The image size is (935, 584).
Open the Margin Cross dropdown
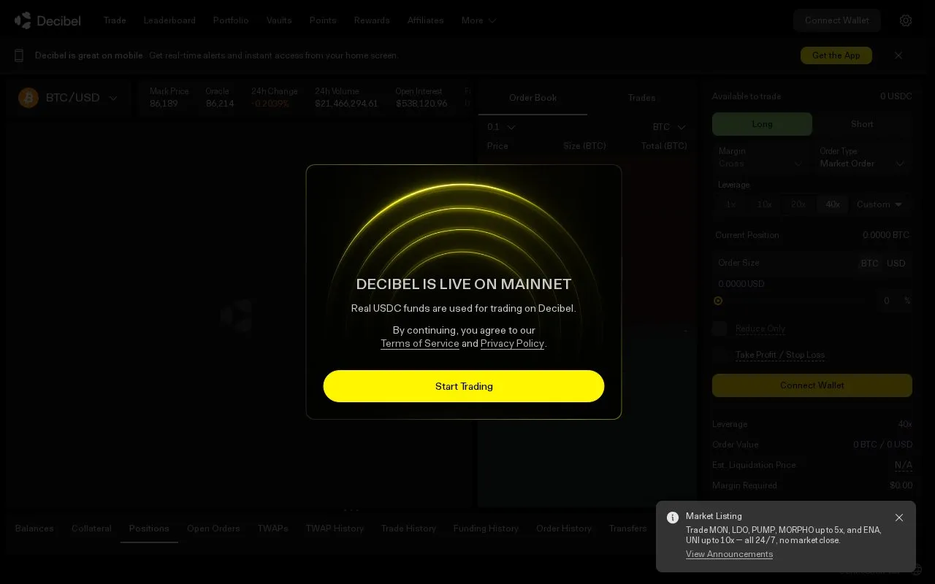click(x=762, y=158)
